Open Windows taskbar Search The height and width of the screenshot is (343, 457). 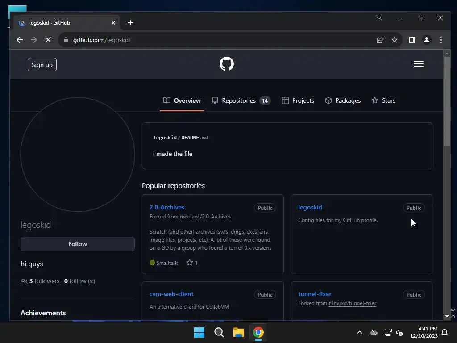click(219, 332)
